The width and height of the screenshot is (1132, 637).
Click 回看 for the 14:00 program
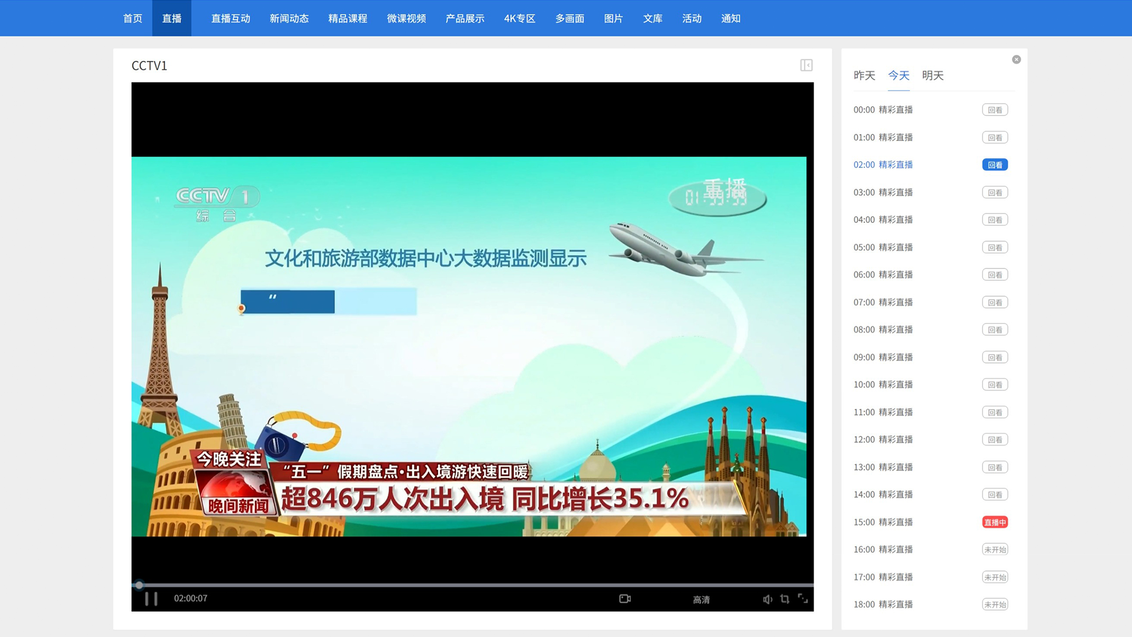[x=995, y=495]
